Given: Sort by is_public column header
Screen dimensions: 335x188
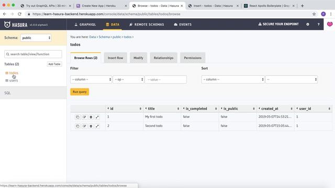Looking at the screenshot, I should coord(238,109).
